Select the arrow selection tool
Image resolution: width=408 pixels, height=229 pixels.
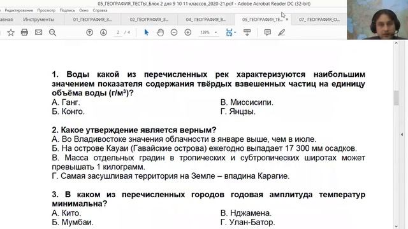(146, 32)
